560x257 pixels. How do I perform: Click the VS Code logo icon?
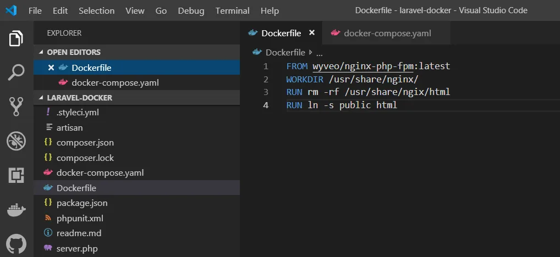click(x=11, y=10)
